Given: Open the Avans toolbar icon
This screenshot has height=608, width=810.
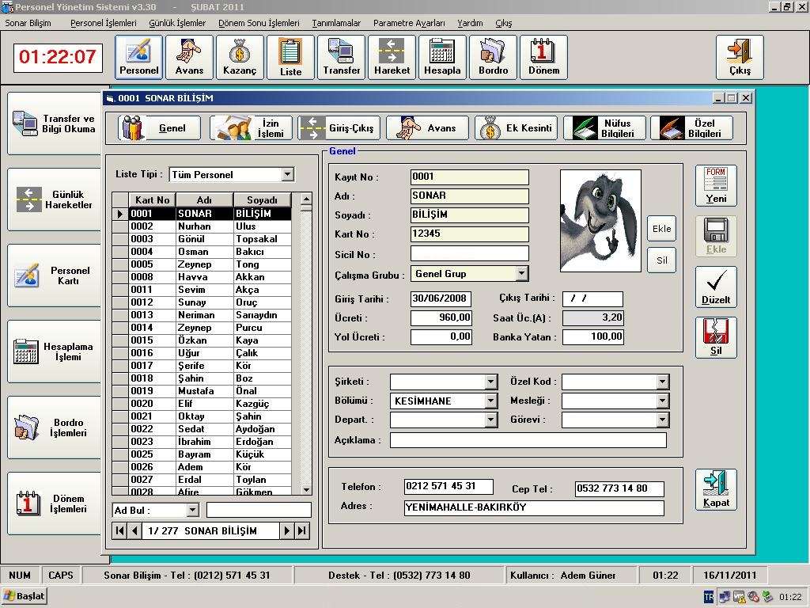Looking at the screenshot, I should tap(189, 57).
